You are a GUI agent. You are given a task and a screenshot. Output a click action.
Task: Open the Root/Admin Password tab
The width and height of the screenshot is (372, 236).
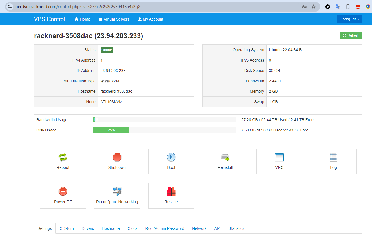click(165, 228)
